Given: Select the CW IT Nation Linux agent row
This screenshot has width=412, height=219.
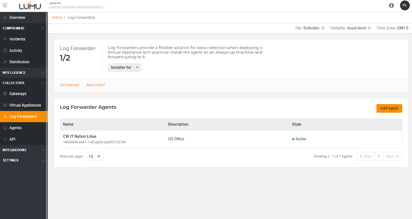Looking at the screenshot, I should (x=80, y=136).
